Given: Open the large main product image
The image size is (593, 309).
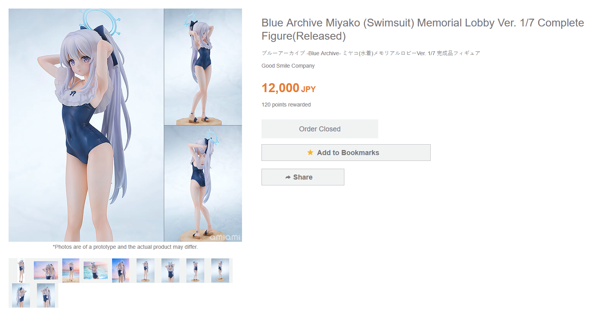Looking at the screenshot, I should 125,125.
